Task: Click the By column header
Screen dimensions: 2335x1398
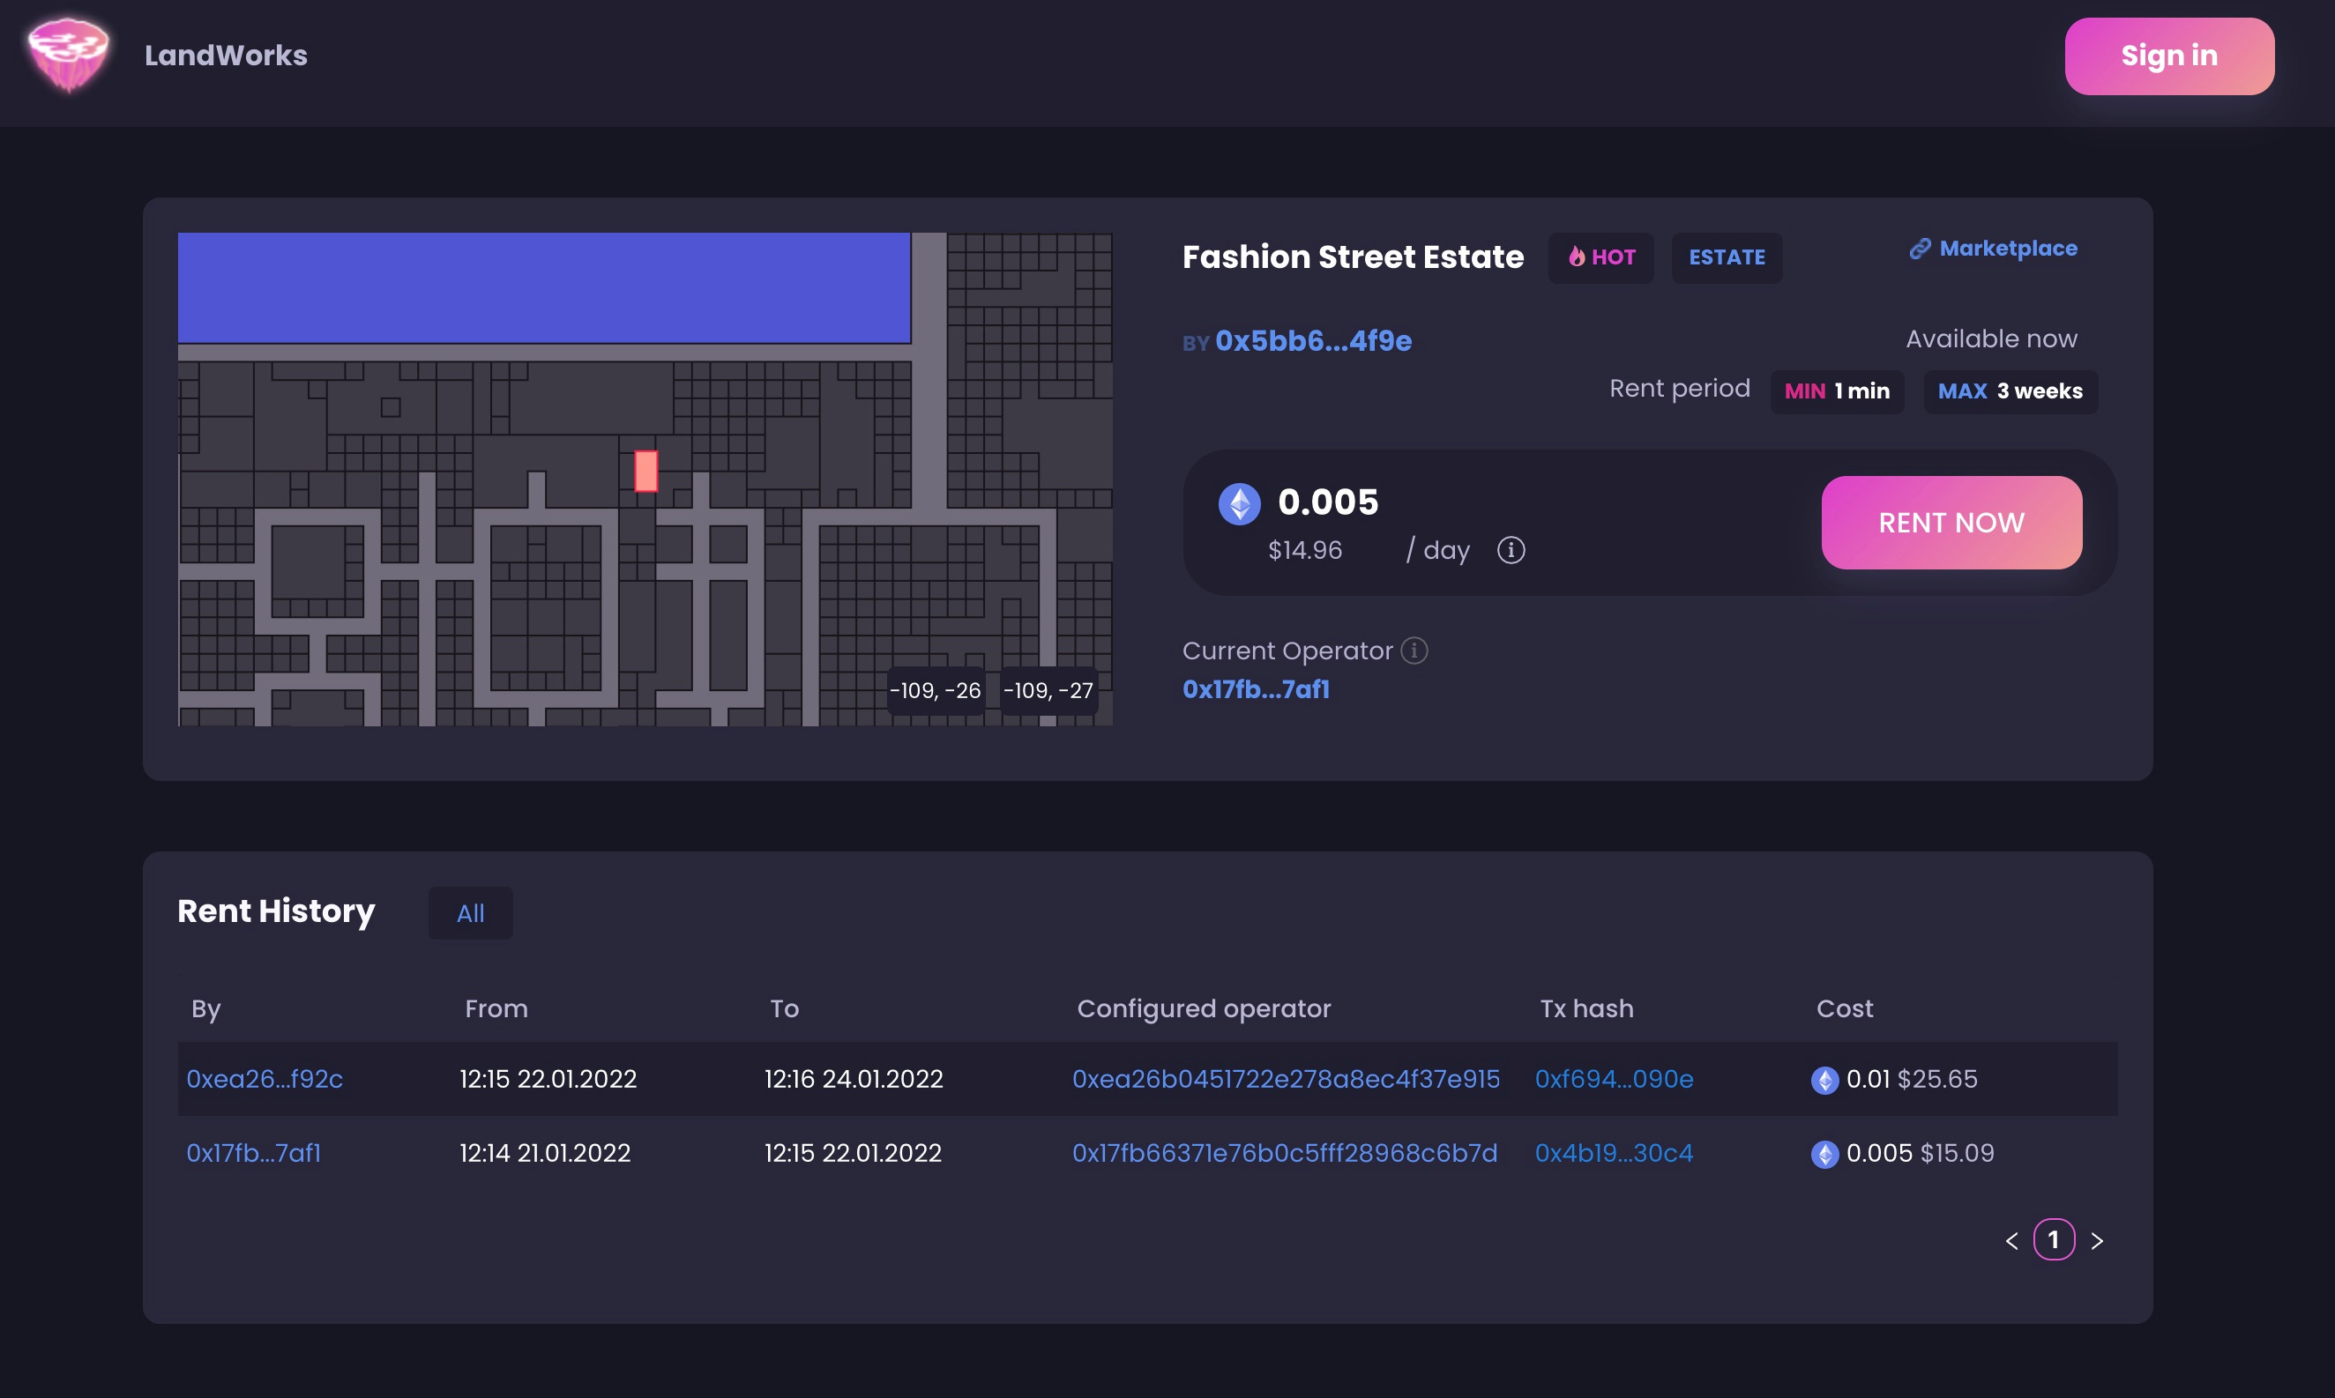Action: coord(205,1009)
